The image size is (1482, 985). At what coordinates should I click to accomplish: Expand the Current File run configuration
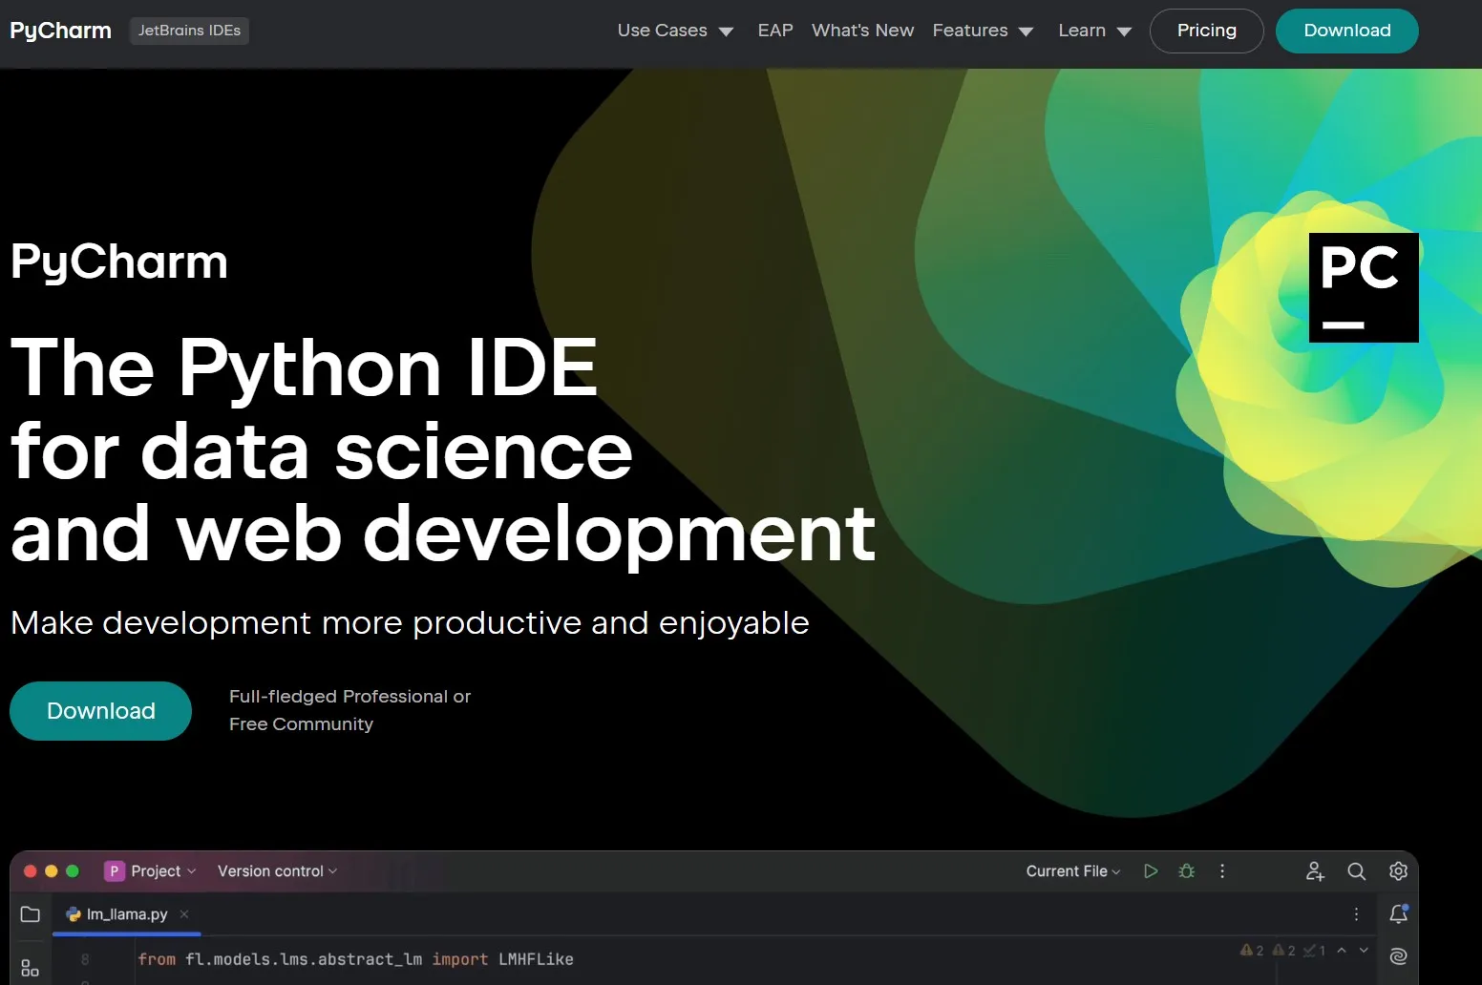coord(1073,871)
